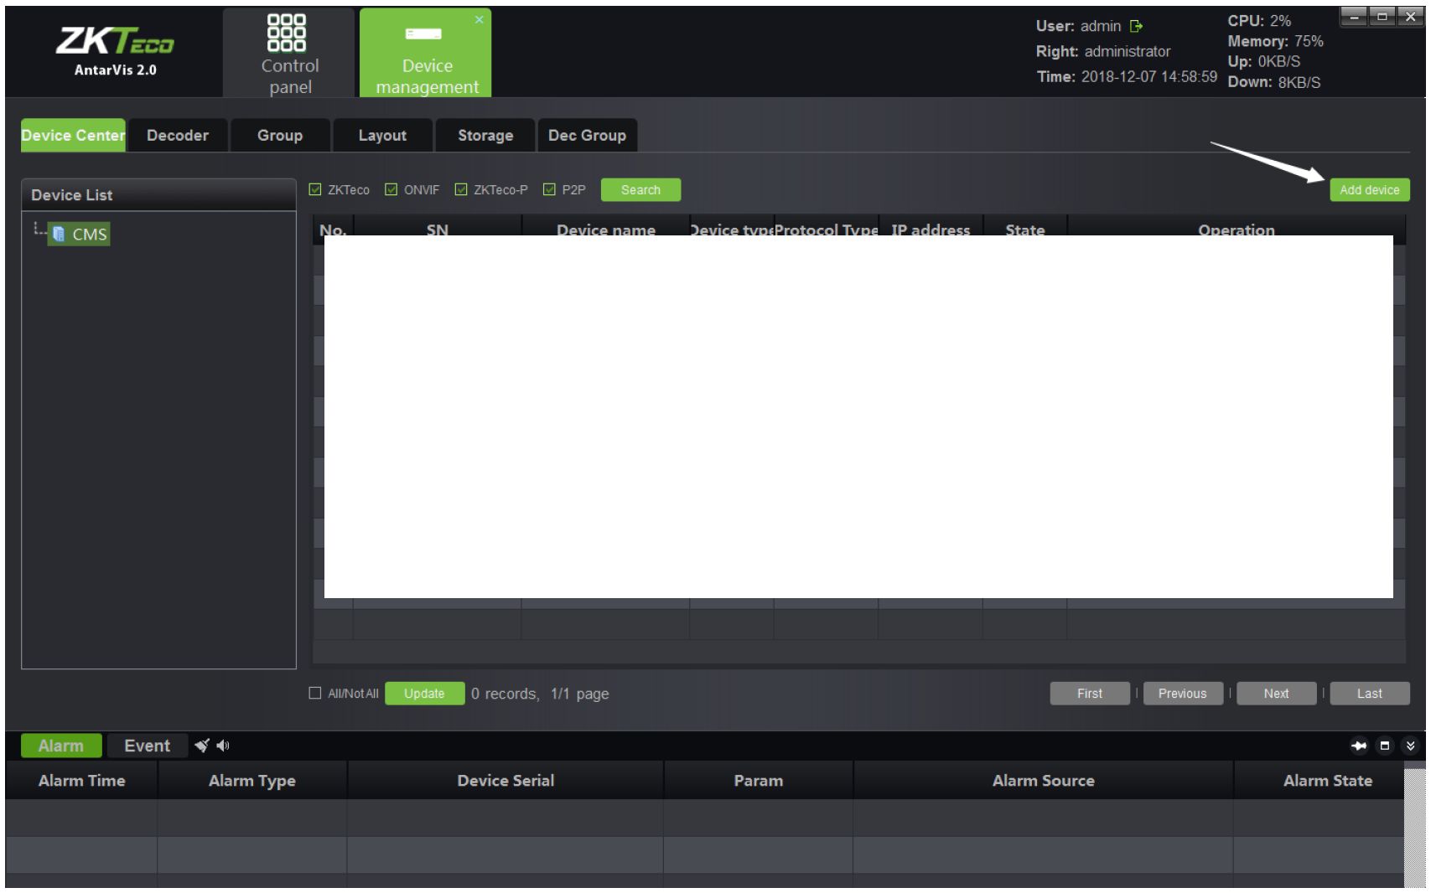
Task: Disable the P2P checkbox
Action: click(x=549, y=189)
